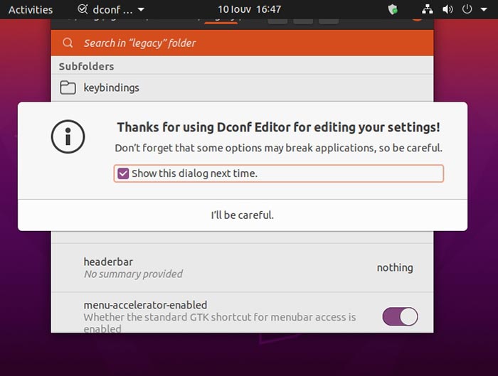
Task: Open the clock and calendar at 16:47
Action: point(249,9)
